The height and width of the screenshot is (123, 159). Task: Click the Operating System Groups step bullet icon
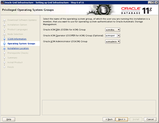coord(4,44)
